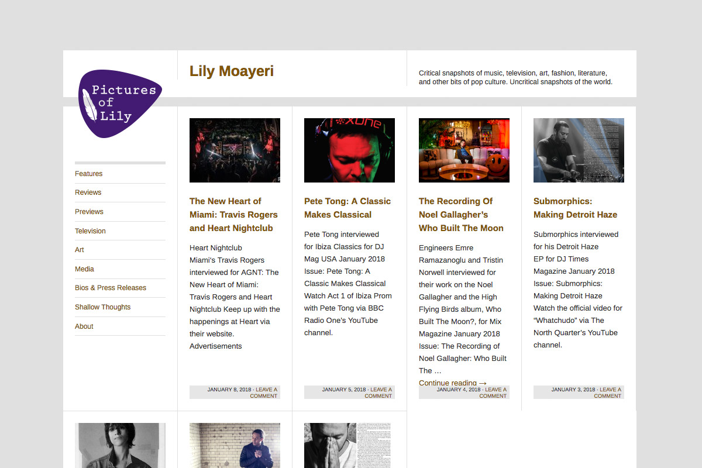Image resolution: width=702 pixels, height=468 pixels.
Task: Click the Pete Tong post excerpt text
Action: coord(348,283)
